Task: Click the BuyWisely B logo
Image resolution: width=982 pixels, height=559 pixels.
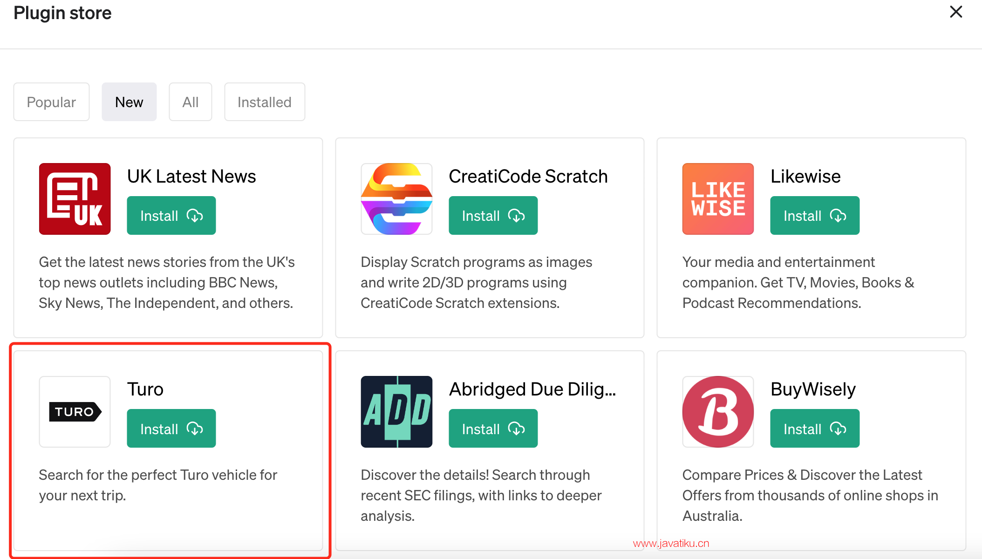Action: tap(718, 412)
